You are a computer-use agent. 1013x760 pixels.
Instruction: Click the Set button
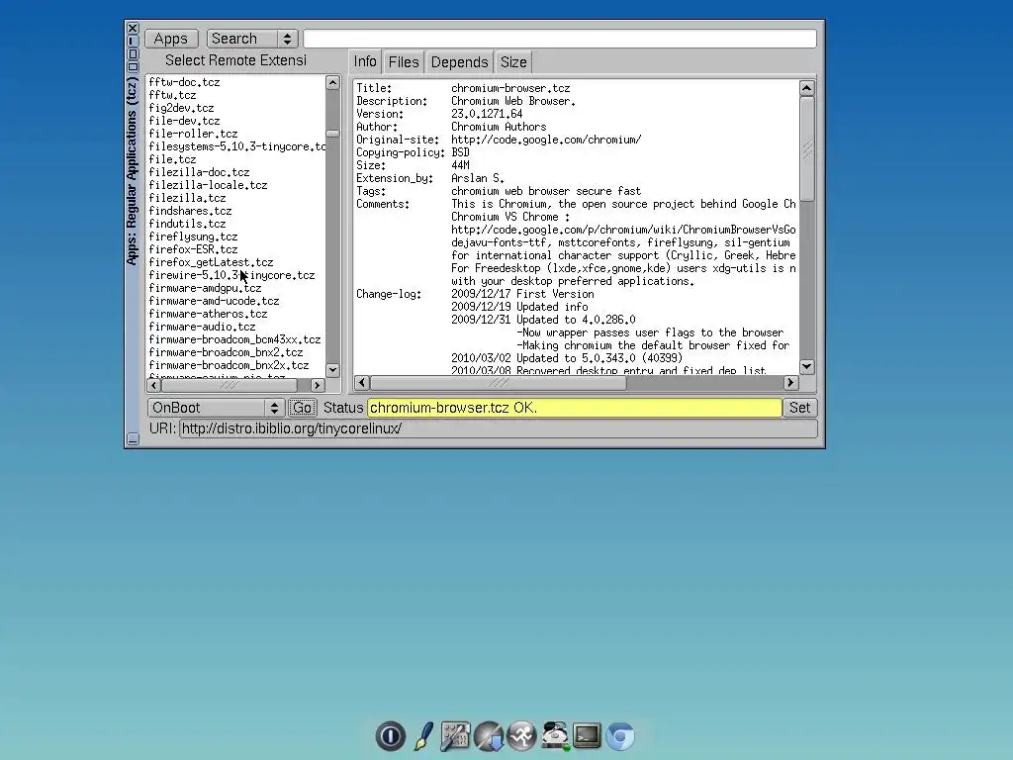pyautogui.click(x=799, y=408)
